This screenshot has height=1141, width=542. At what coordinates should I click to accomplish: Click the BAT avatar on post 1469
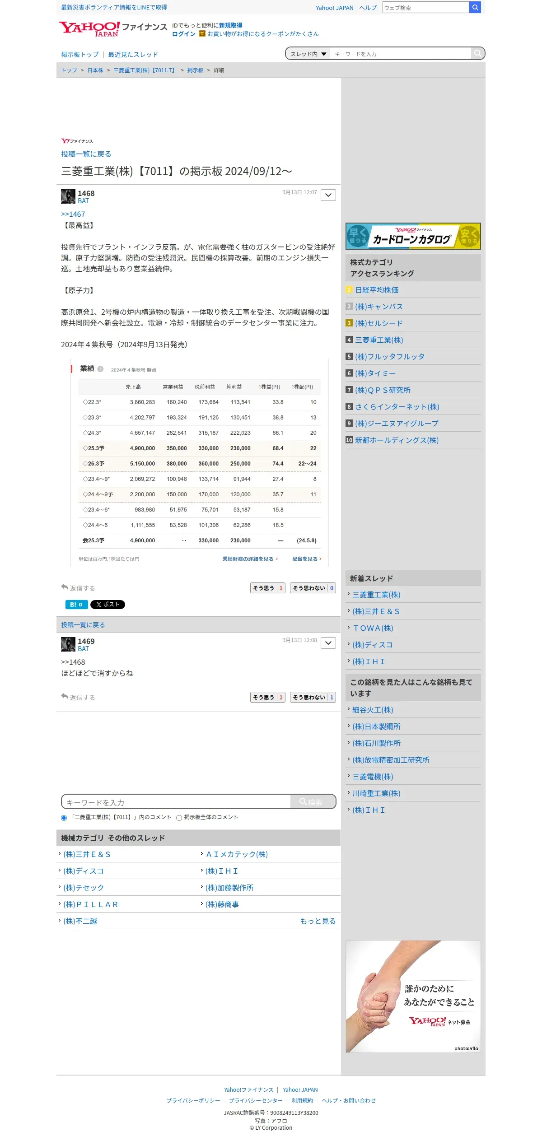pyautogui.click(x=68, y=644)
